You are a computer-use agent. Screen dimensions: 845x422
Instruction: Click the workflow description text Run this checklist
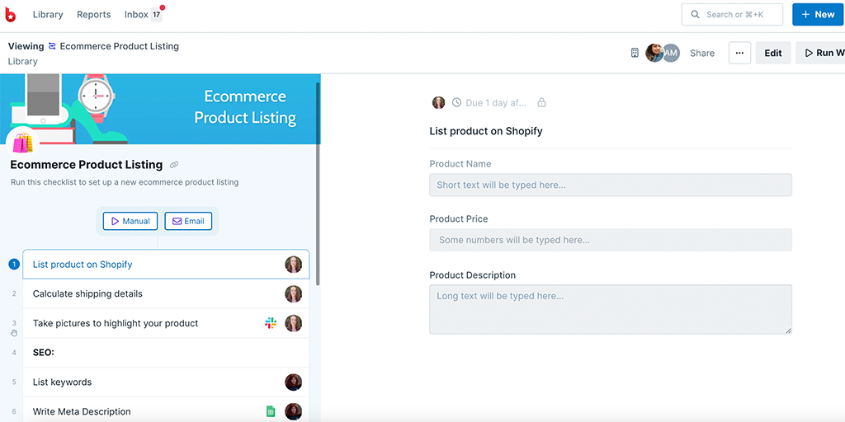click(x=125, y=182)
